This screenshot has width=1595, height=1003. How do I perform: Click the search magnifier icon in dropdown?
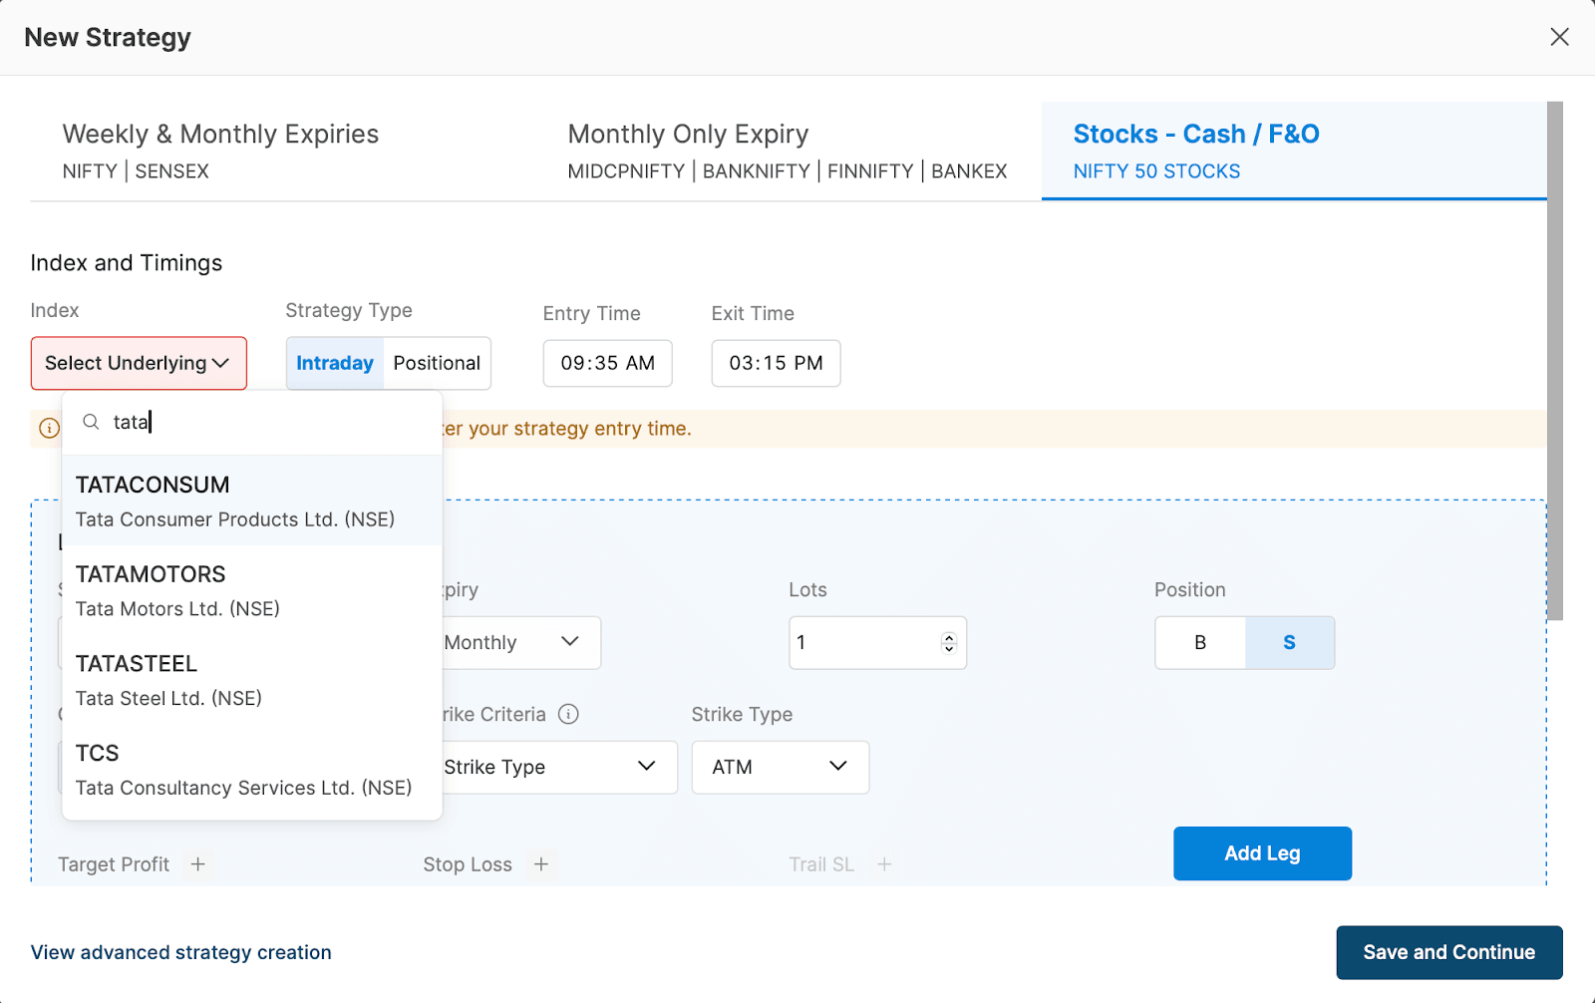pos(91,422)
